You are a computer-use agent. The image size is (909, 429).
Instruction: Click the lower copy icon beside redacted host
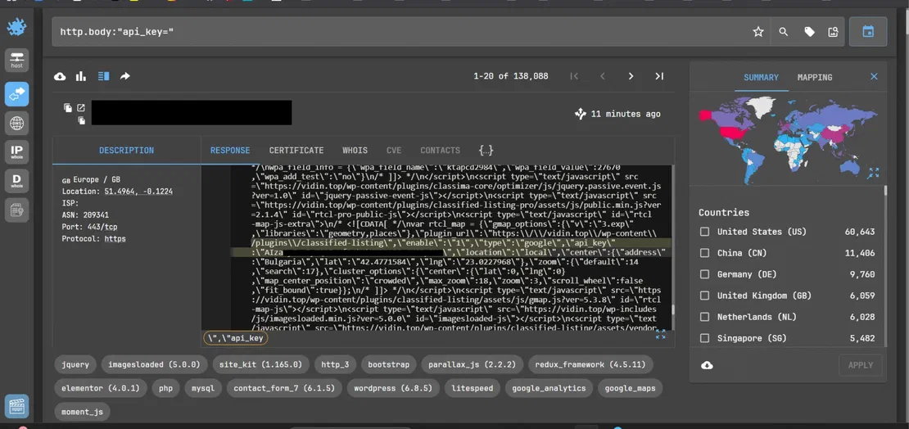81,120
